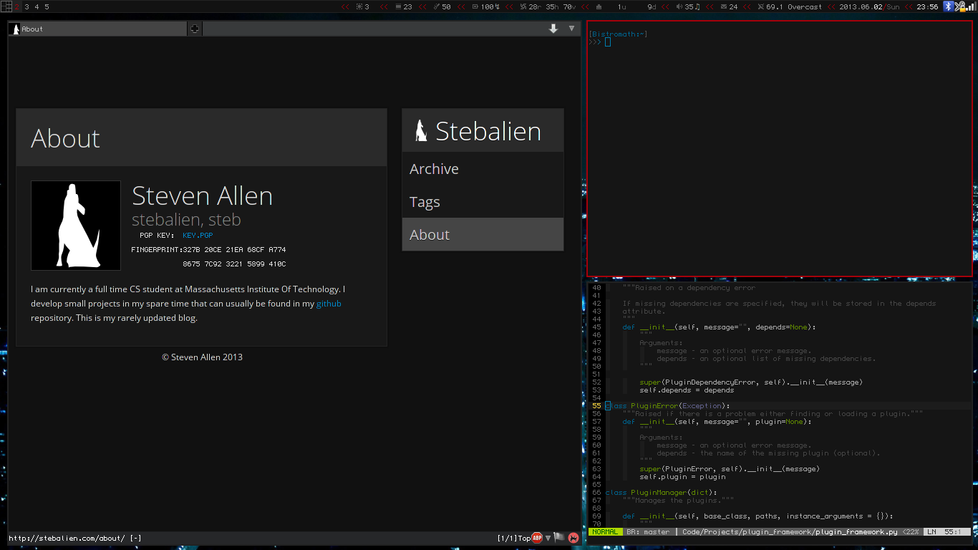The width and height of the screenshot is (978, 550).
Task: Switch to workspace 3
Action: [x=26, y=6]
